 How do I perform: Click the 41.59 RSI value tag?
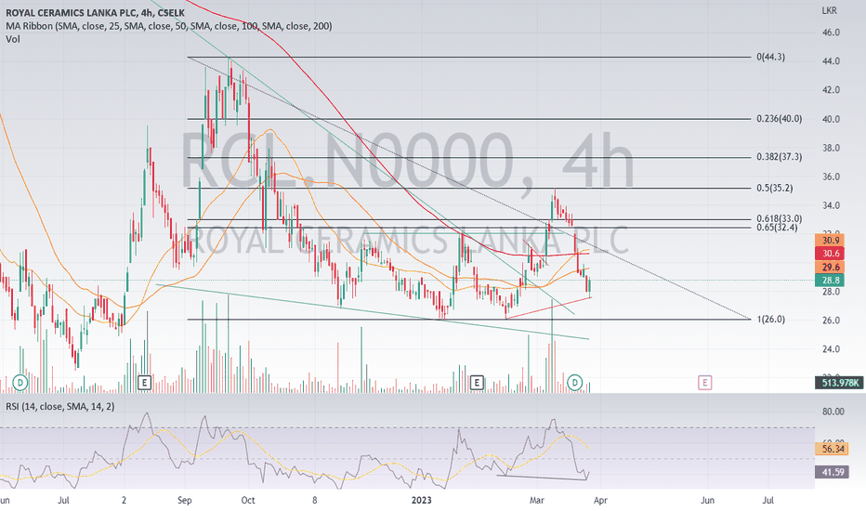833,472
